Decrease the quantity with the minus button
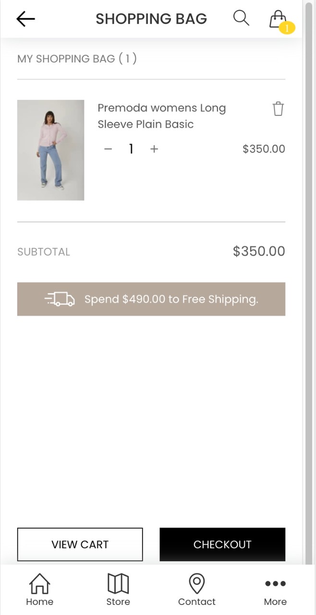The height and width of the screenshot is (615, 316). coord(108,149)
